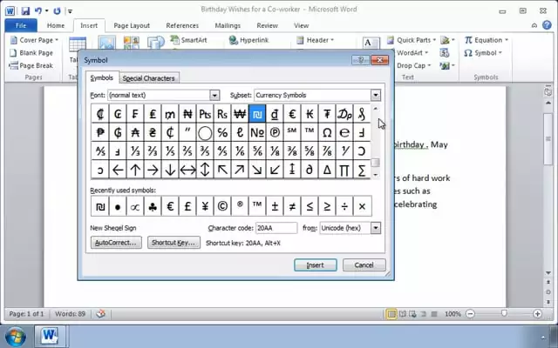Choose the Omega symbol in grid
The height and width of the screenshot is (348, 558).
[327, 132]
